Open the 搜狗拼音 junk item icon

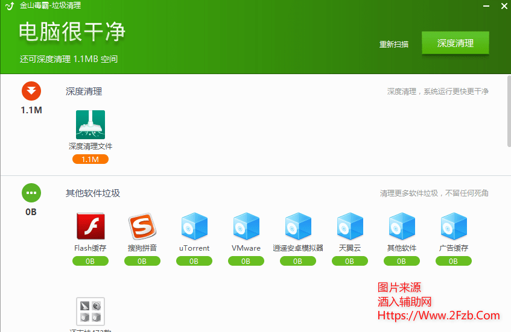click(x=142, y=227)
